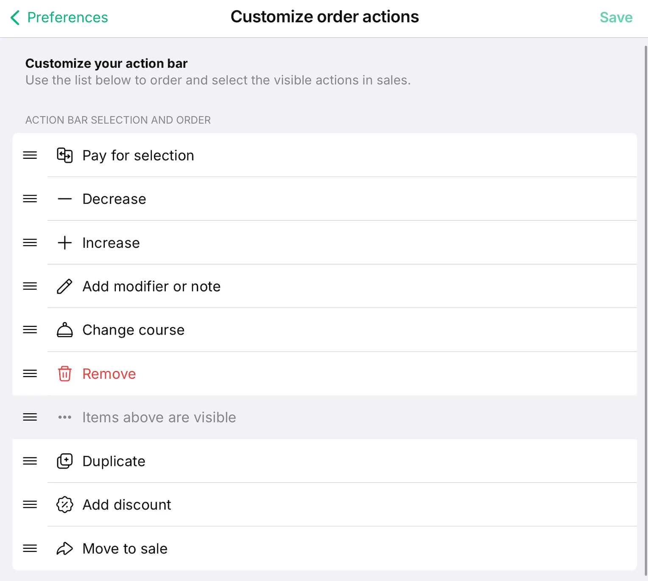Click the pencil icon for Add modifier

click(x=64, y=286)
